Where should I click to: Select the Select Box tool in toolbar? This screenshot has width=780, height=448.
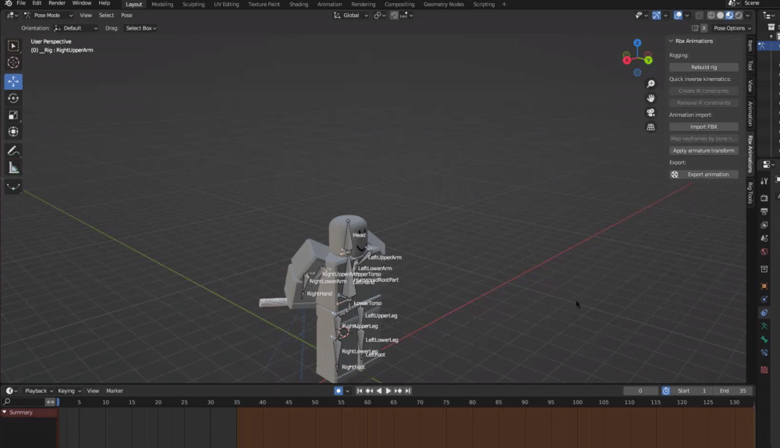click(13, 46)
